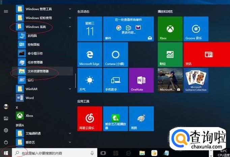Click the taskbar search box
The width and height of the screenshot is (230, 157).
[55, 153]
